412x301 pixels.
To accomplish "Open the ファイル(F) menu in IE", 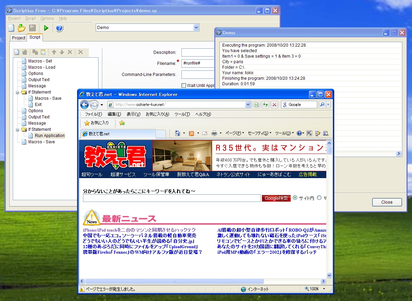I will point(93,114).
